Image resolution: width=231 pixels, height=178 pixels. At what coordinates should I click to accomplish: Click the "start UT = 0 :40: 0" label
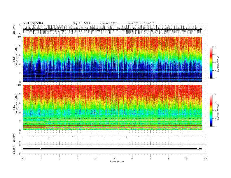tap(141, 23)
